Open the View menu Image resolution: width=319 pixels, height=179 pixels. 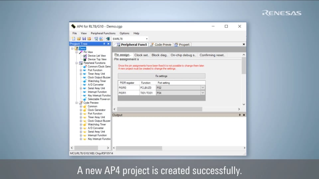[x=84, y=33]
